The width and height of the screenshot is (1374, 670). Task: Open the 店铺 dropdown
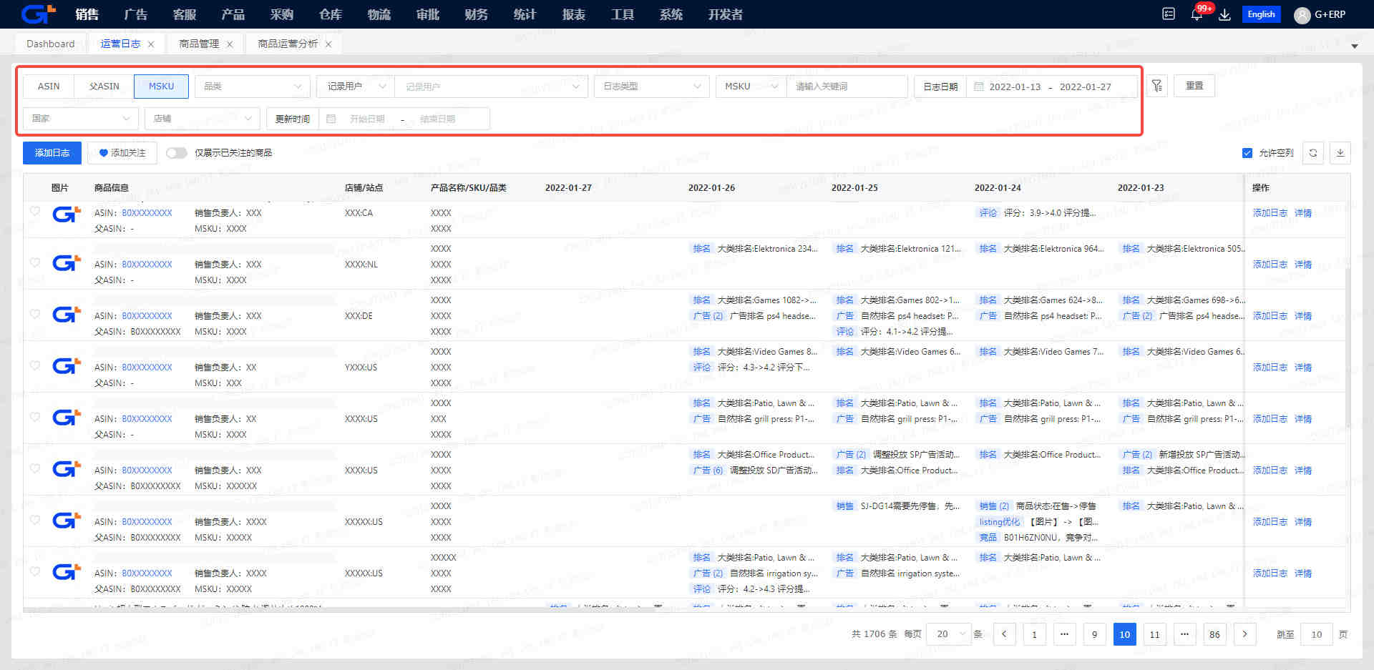[203, 119]
